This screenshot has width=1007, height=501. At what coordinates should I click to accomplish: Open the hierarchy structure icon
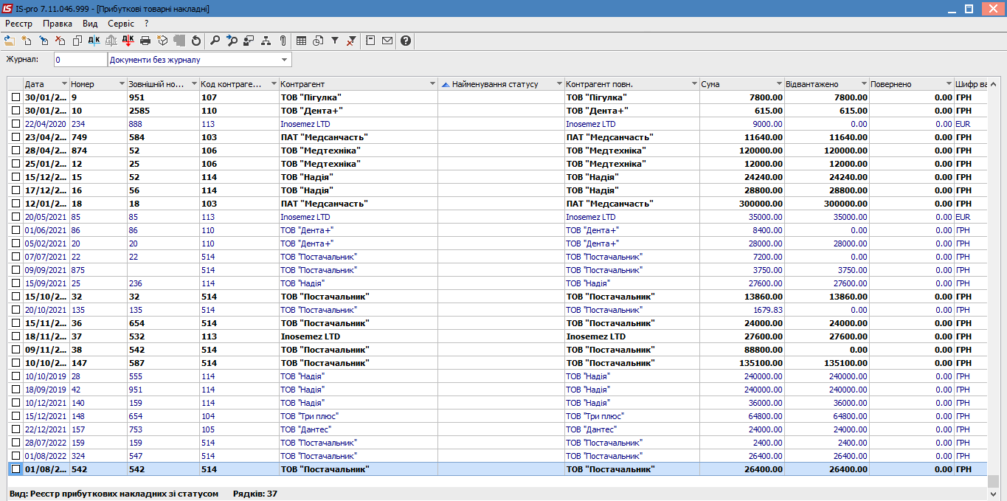266,41
